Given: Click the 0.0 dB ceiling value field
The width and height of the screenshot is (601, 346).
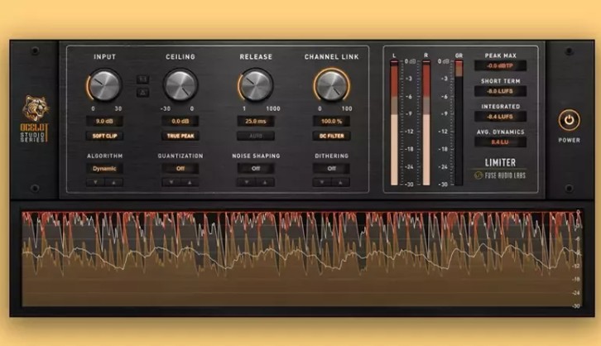Looking at the screenshot, I should click(180, 121).
